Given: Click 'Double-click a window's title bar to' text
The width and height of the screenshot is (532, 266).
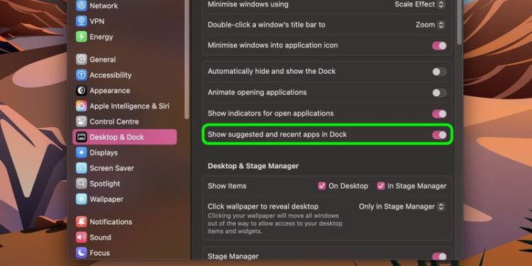Looking at the screenshot, I should click(x=266, y=25).
